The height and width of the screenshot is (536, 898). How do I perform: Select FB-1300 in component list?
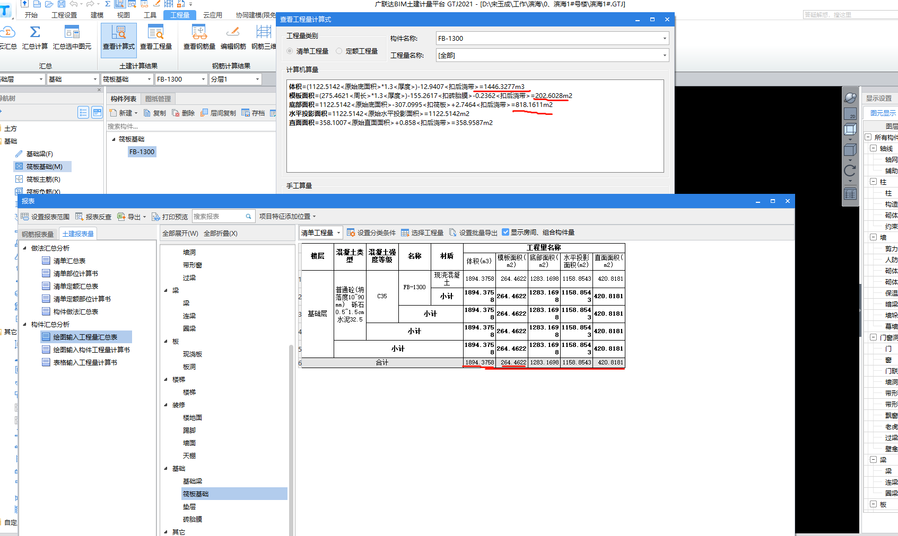coord(142,152)
